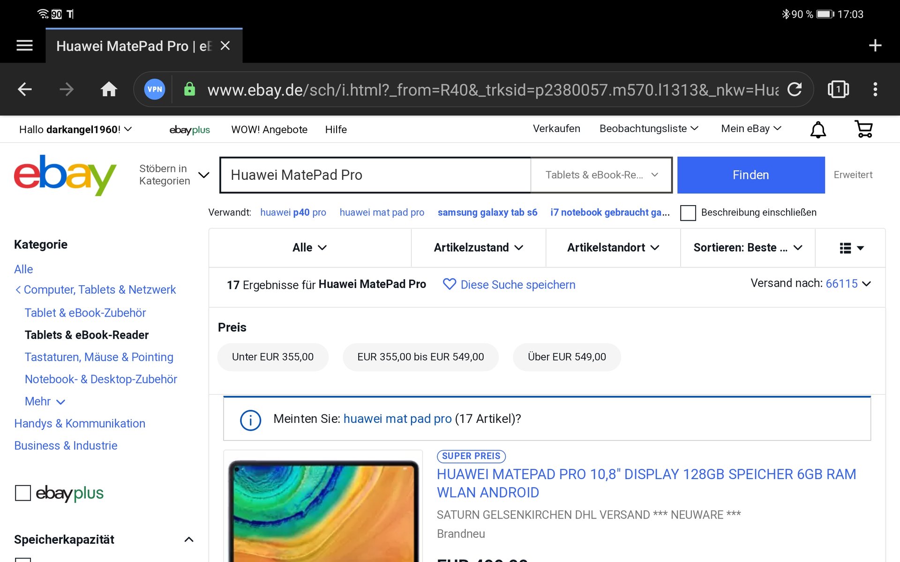Open the shopping cart icon
Image resolution: width=900 pixels, height=562 pixels.
(x=863, y=129)
